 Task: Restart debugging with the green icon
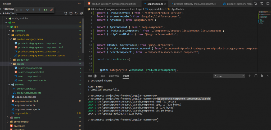point(45,10)
